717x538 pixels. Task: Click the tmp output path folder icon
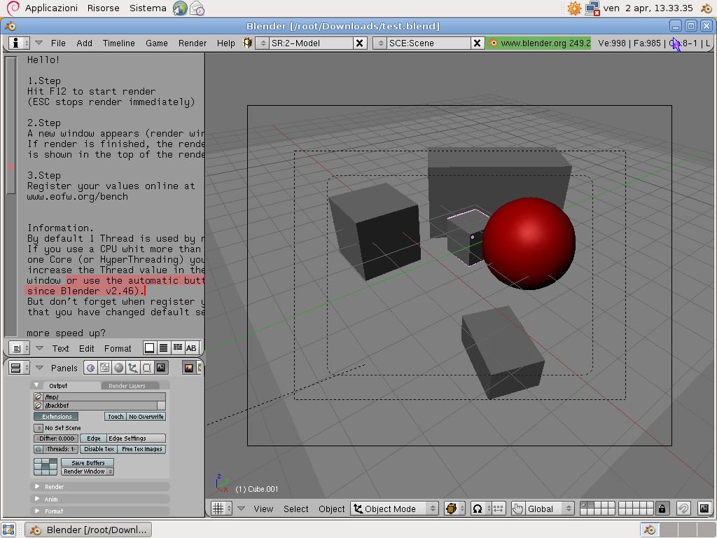pos(39,397)
